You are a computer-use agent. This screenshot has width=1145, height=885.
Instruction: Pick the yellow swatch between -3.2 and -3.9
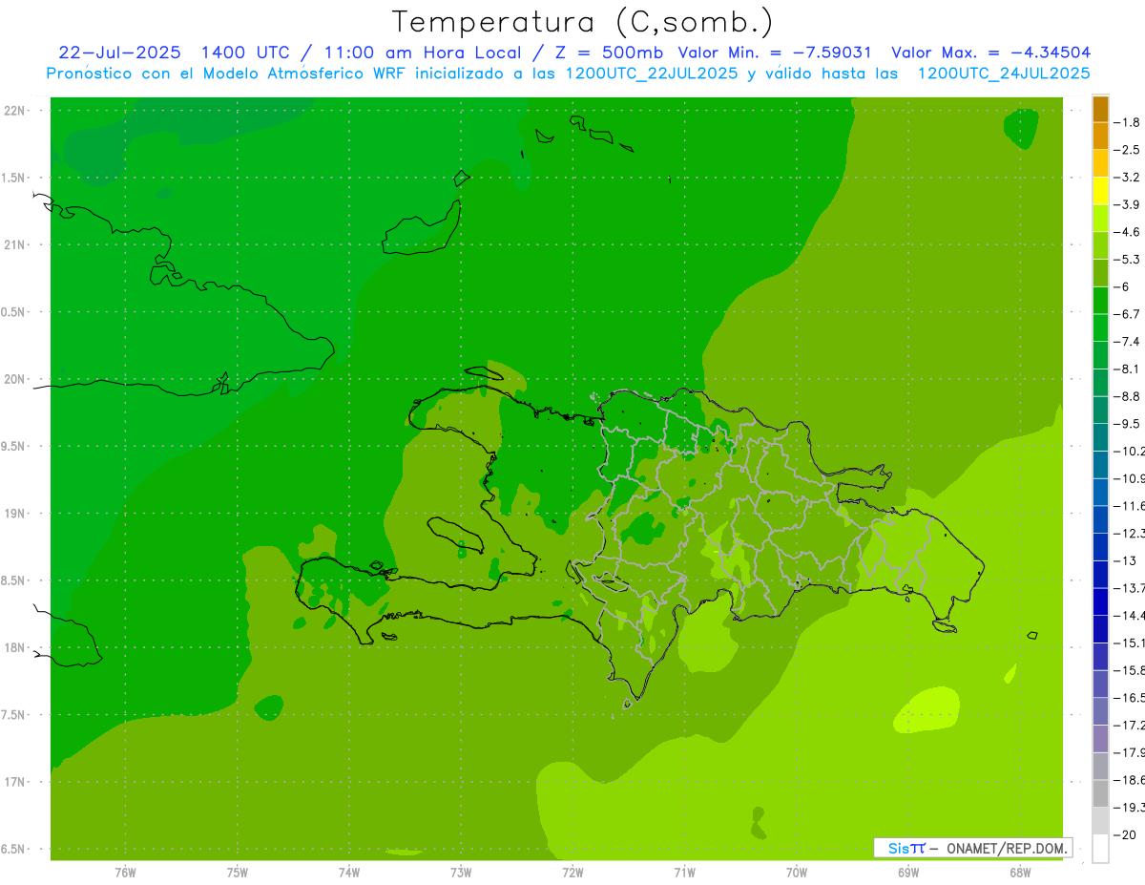click(1100, 191)
